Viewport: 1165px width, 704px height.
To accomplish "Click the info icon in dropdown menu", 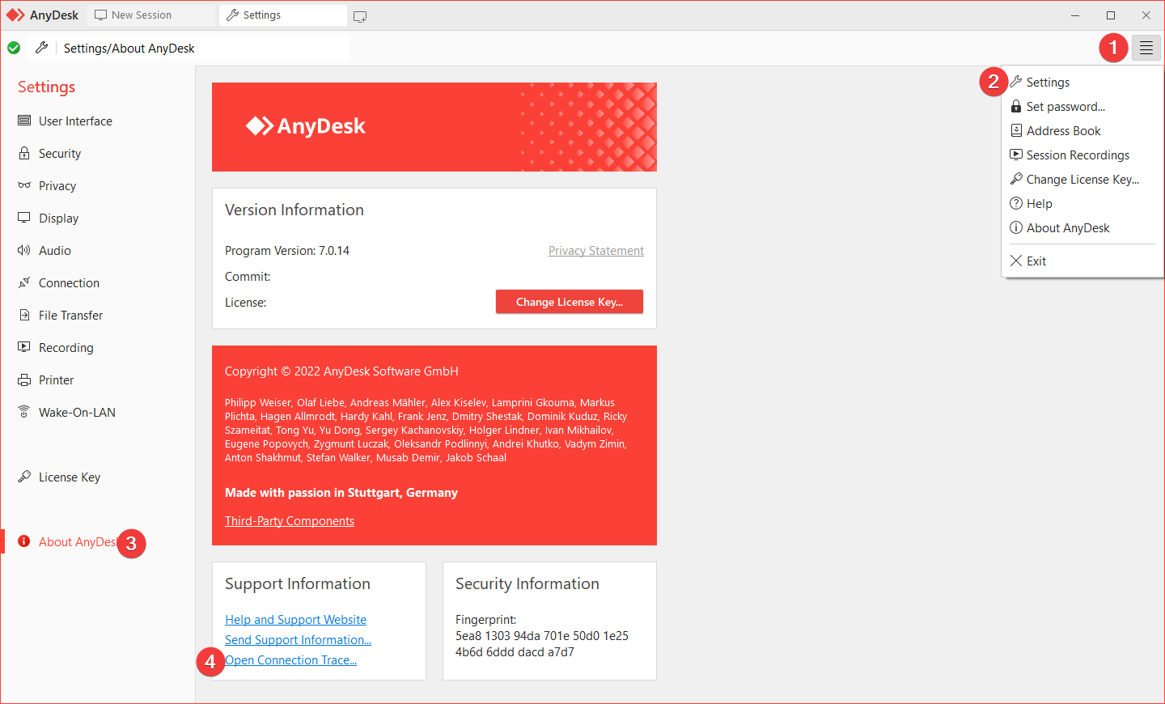I will point(1016,227).
